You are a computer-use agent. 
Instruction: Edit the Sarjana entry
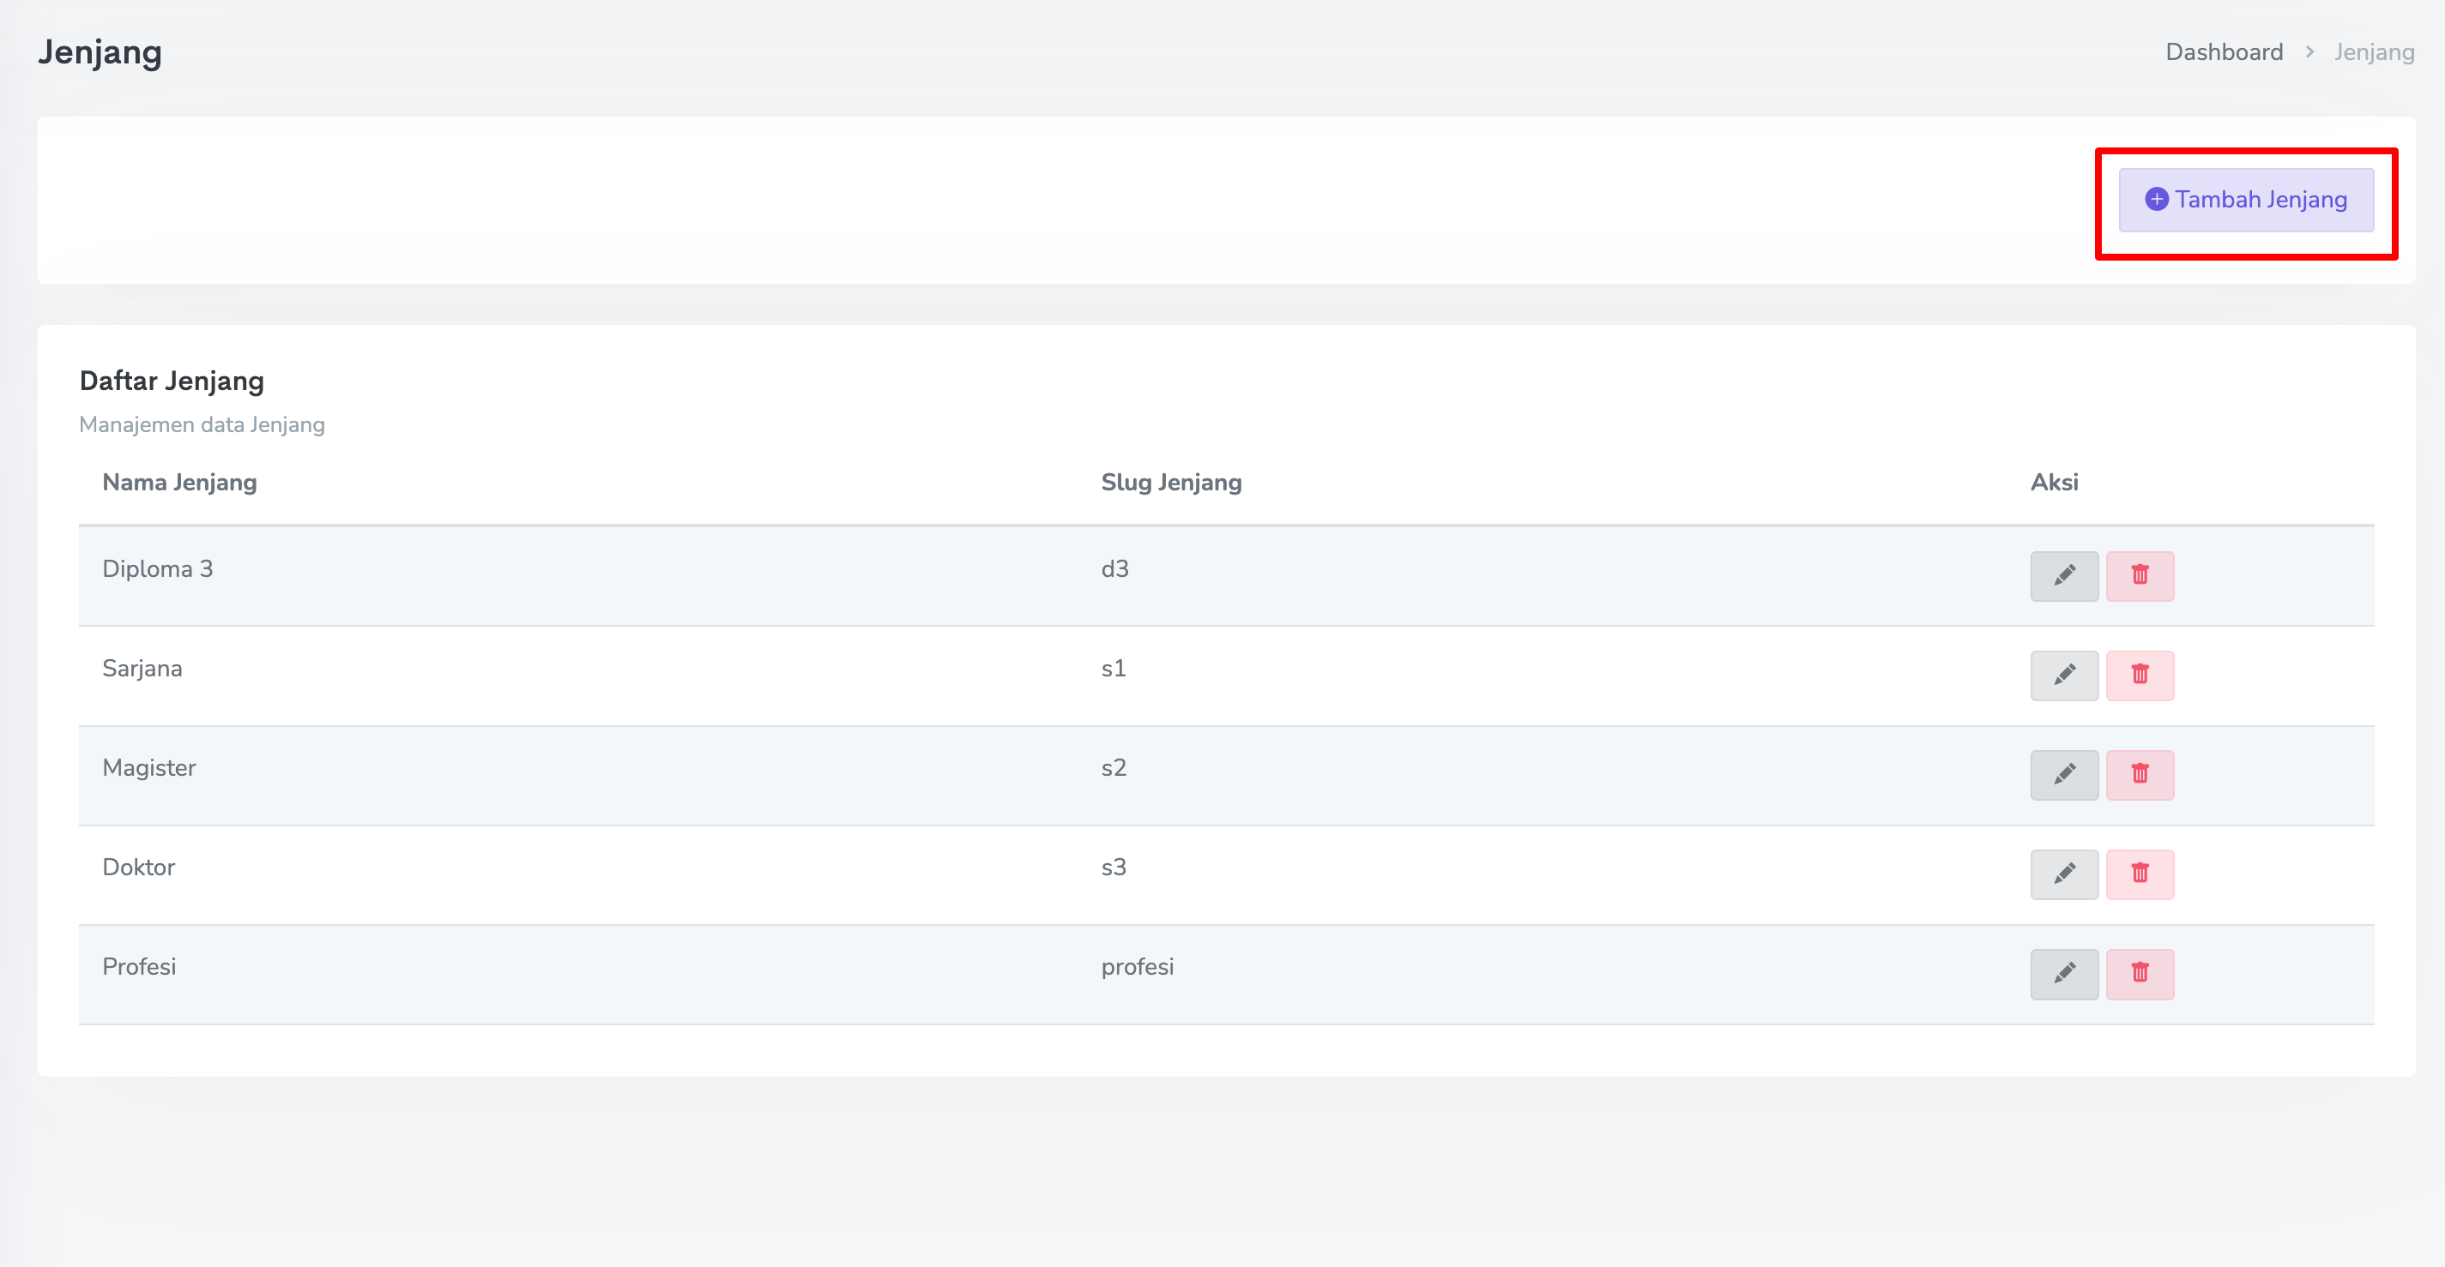pos(2063,676)
